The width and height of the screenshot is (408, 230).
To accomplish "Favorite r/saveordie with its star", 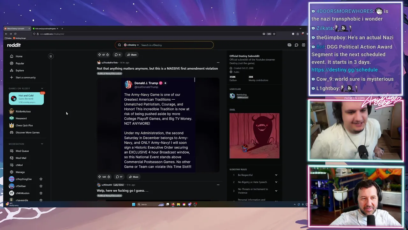I will 41,200.
